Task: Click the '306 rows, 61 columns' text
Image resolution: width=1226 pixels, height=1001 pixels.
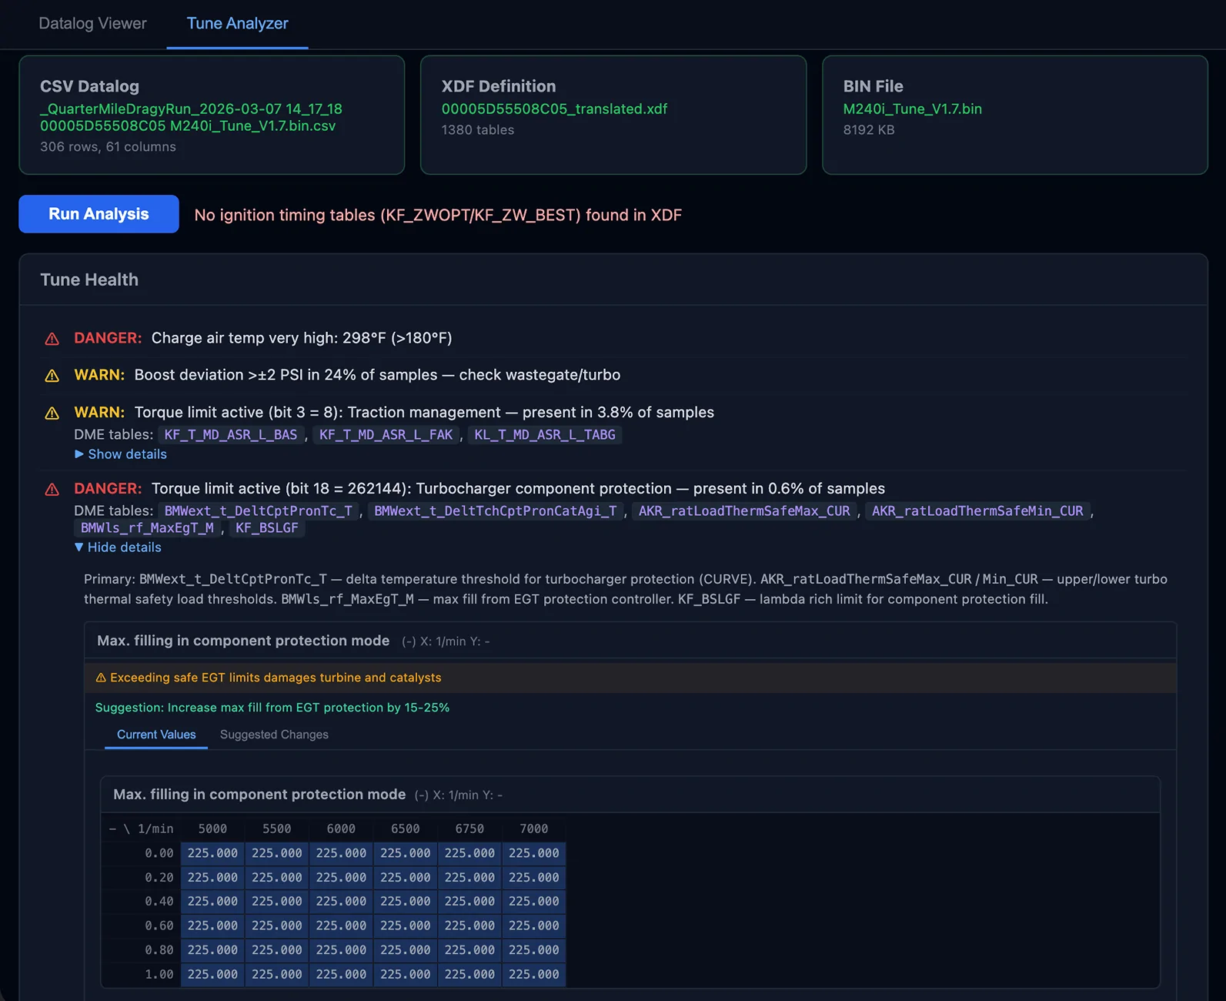Action: pos(108,147)
